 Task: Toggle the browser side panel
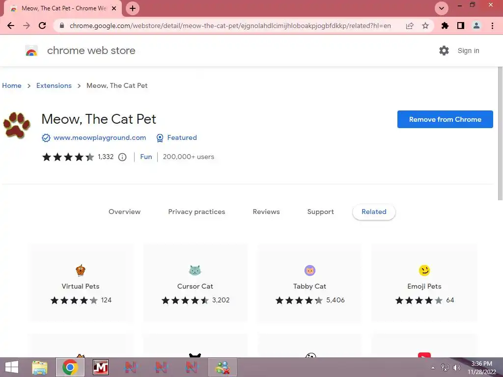click(x=461, y=26)
